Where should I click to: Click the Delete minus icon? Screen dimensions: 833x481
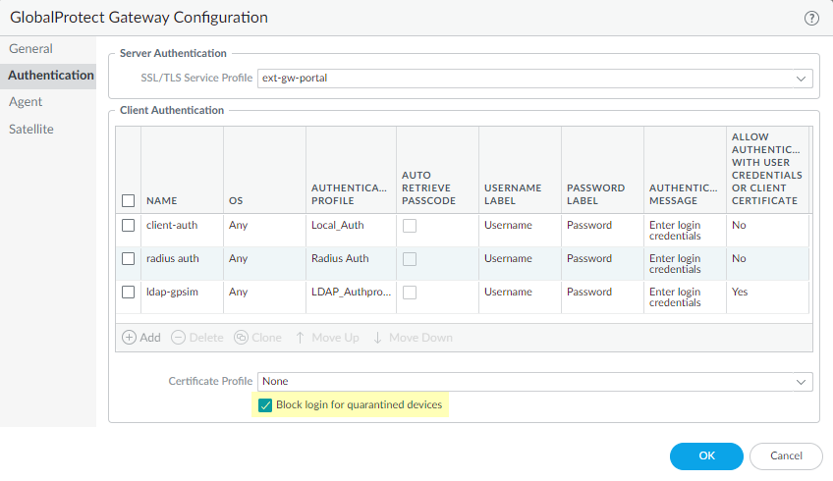tap(178, 338)
